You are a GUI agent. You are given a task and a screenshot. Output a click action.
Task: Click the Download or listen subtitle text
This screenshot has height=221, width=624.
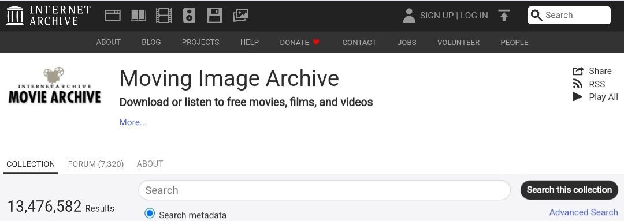[x=246, y=102]
